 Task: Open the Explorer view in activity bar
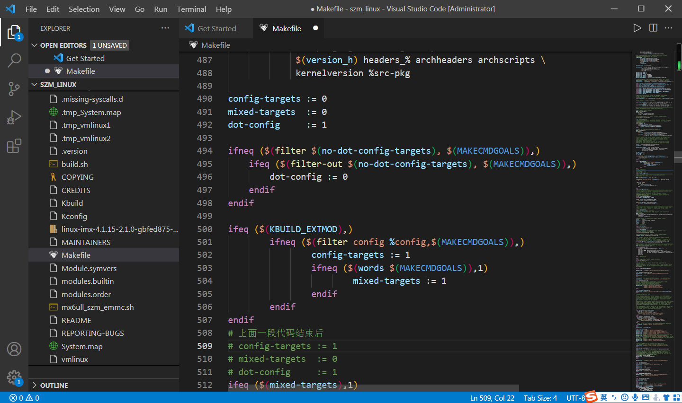point(14,33)
